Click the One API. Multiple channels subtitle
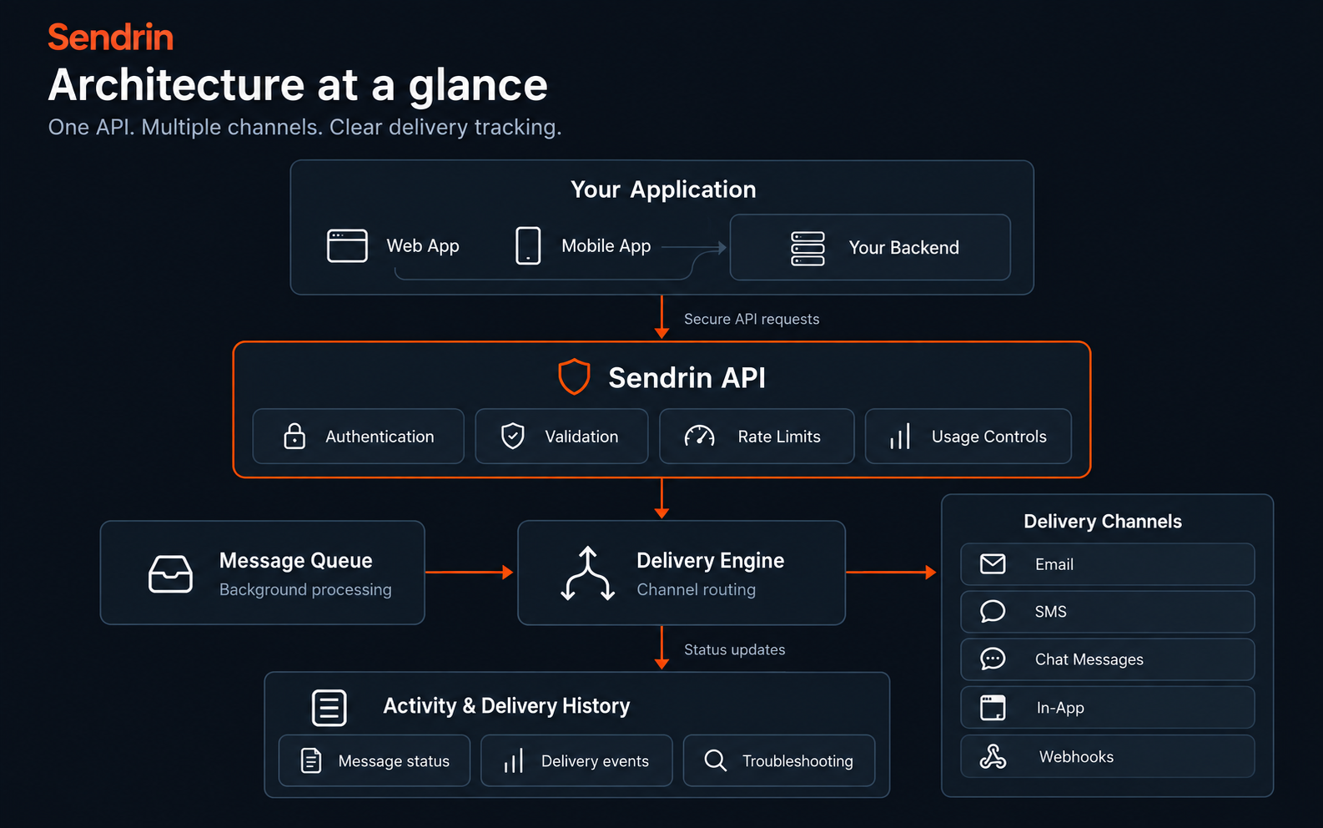The image size is (1323, 828). pyautogui.click(x=305, y=127)
